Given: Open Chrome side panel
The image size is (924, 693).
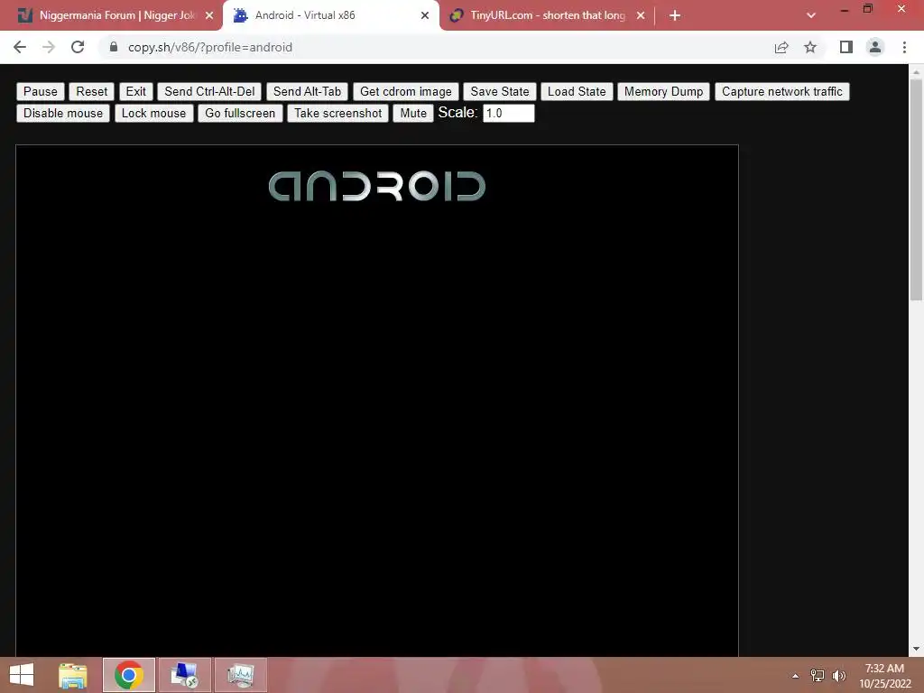Looking at the screenshot, I should [846, 47].
